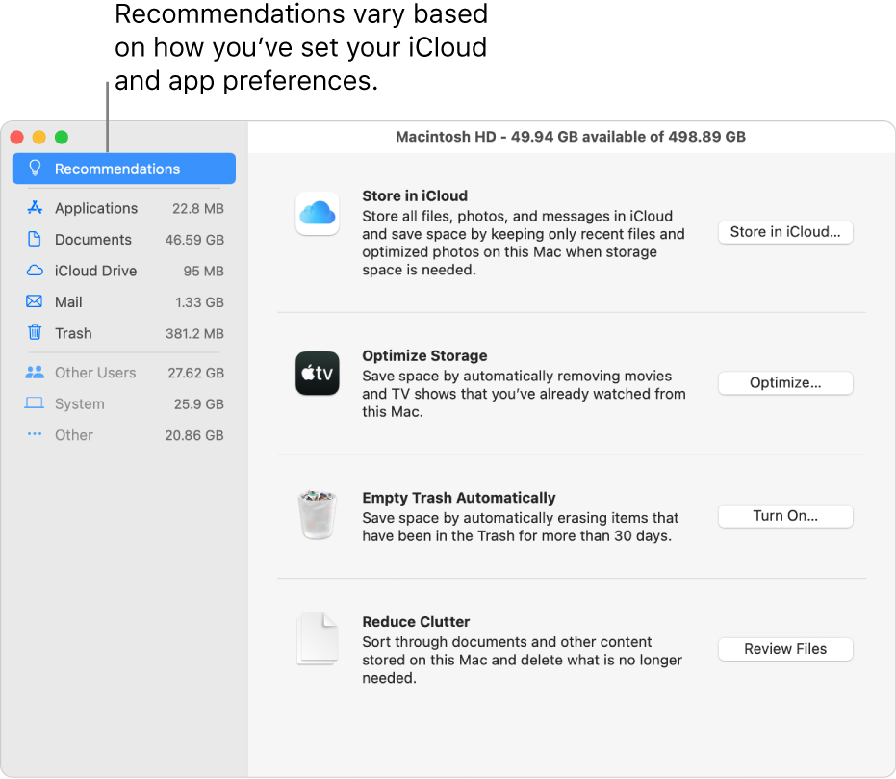The width and height of the screenshot is (896, 779).
Task: Click the 27.62 GB Other Users size
Action: pos(195,373)
